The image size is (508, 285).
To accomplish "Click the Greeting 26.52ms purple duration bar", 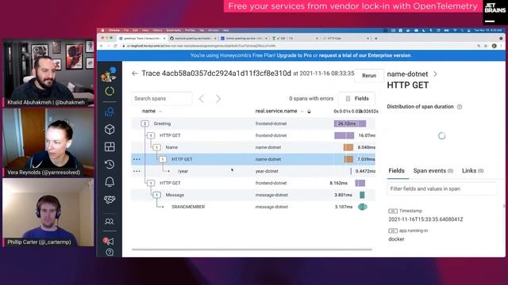I will click(350, 123).
